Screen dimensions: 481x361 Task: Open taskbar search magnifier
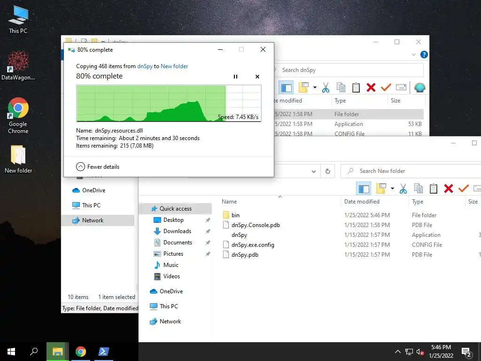click(x=34, y=352)
